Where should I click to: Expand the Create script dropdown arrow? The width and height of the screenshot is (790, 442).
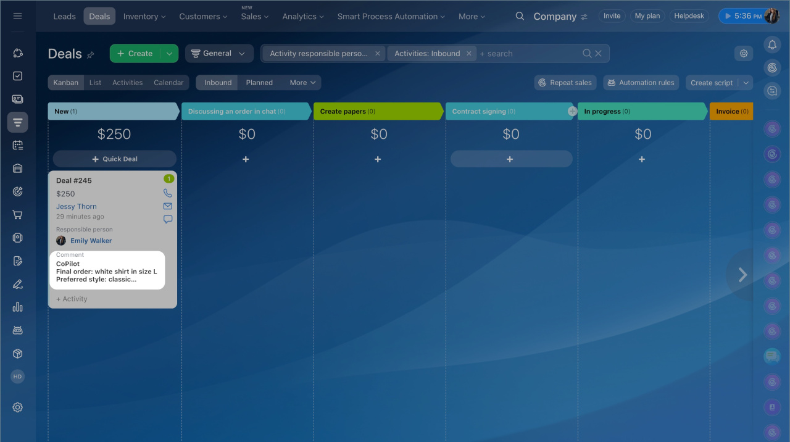(x=746, y=83)
